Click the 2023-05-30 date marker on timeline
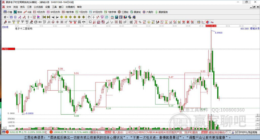This screenshot has height=140, width=260. 211,26
